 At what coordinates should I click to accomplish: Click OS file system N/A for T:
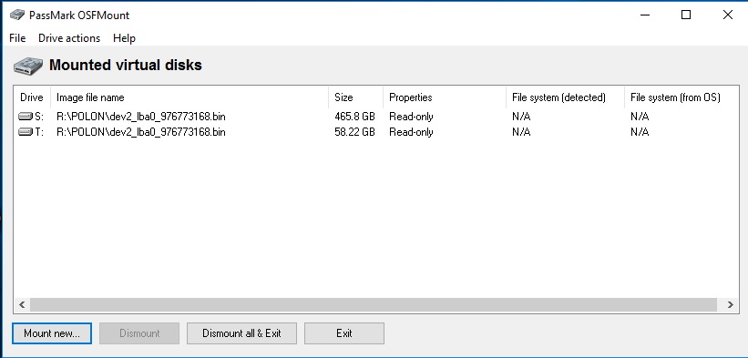640,132
